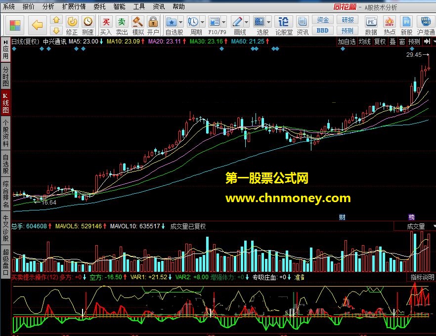Open the 扩展行情 menu

[x=74, y=6]
